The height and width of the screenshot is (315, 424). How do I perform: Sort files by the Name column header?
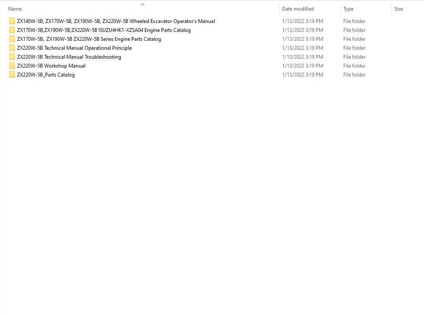(x=15, y=9)
